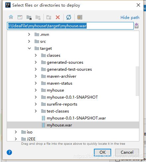Refresh the file tree
The image size is (146, 162).
tap(69, 17)
